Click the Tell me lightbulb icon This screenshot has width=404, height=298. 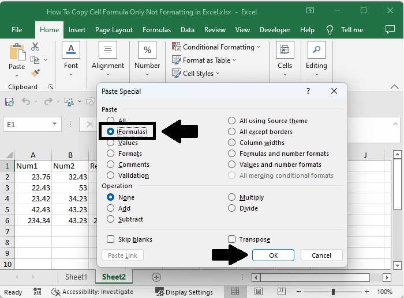[x=330, y=30]
